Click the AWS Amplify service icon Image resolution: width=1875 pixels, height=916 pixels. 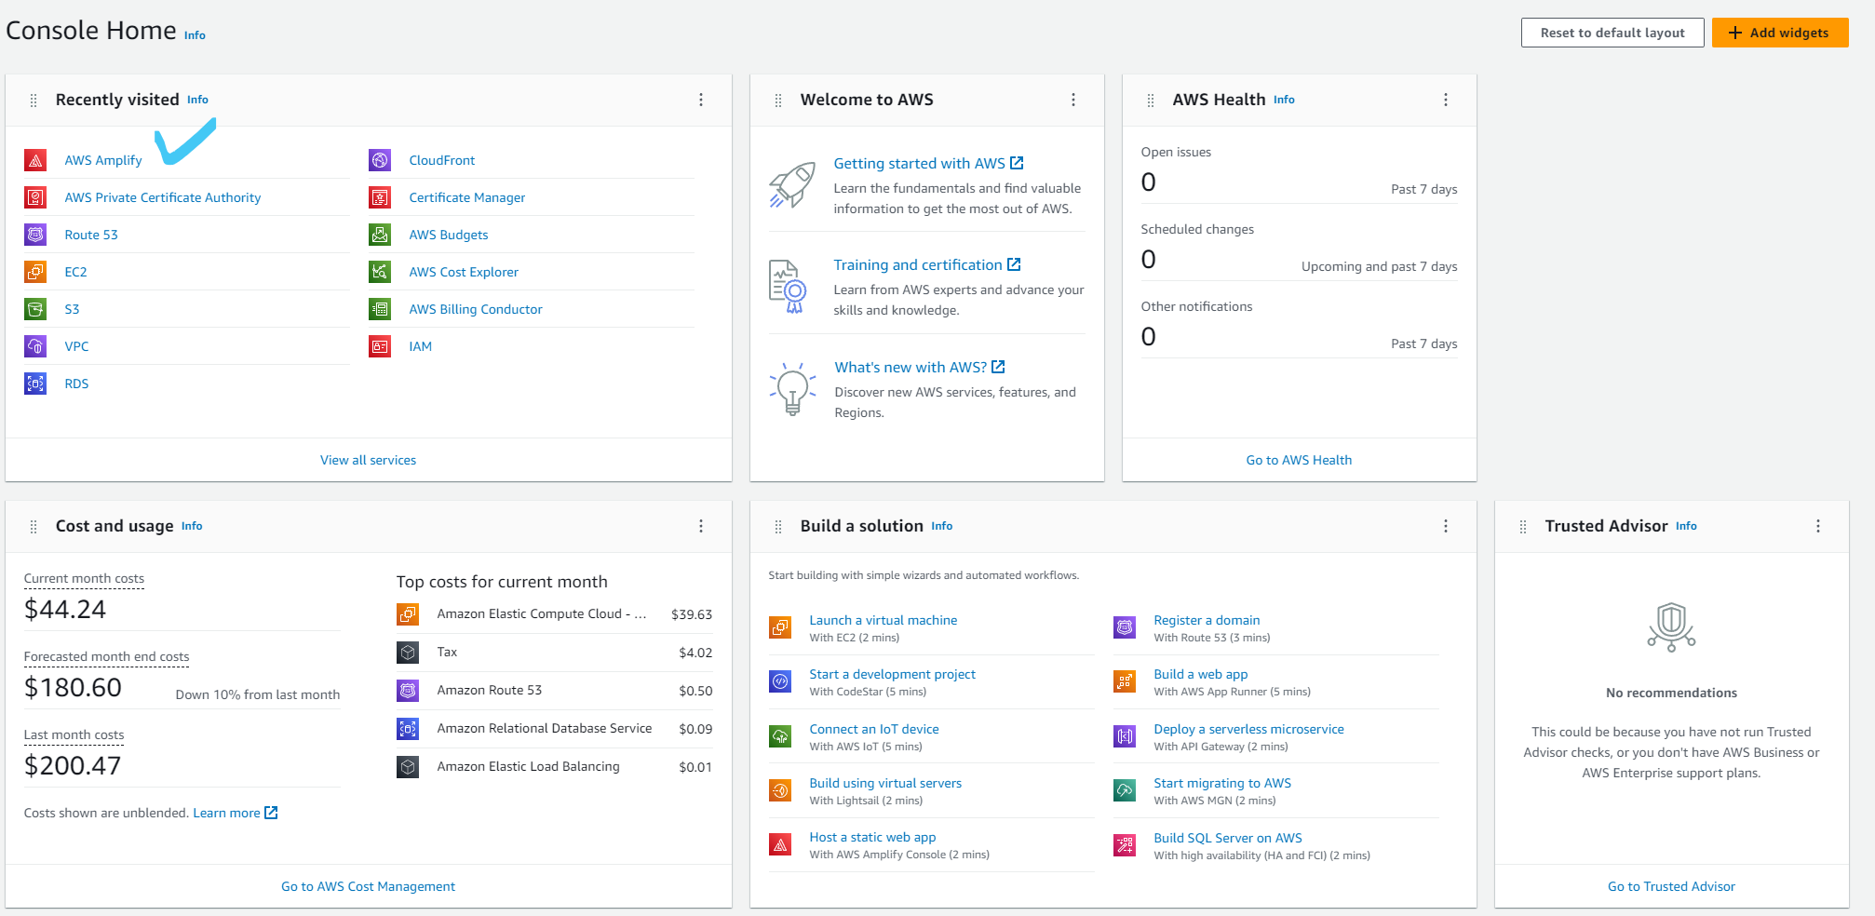point(35,160)
